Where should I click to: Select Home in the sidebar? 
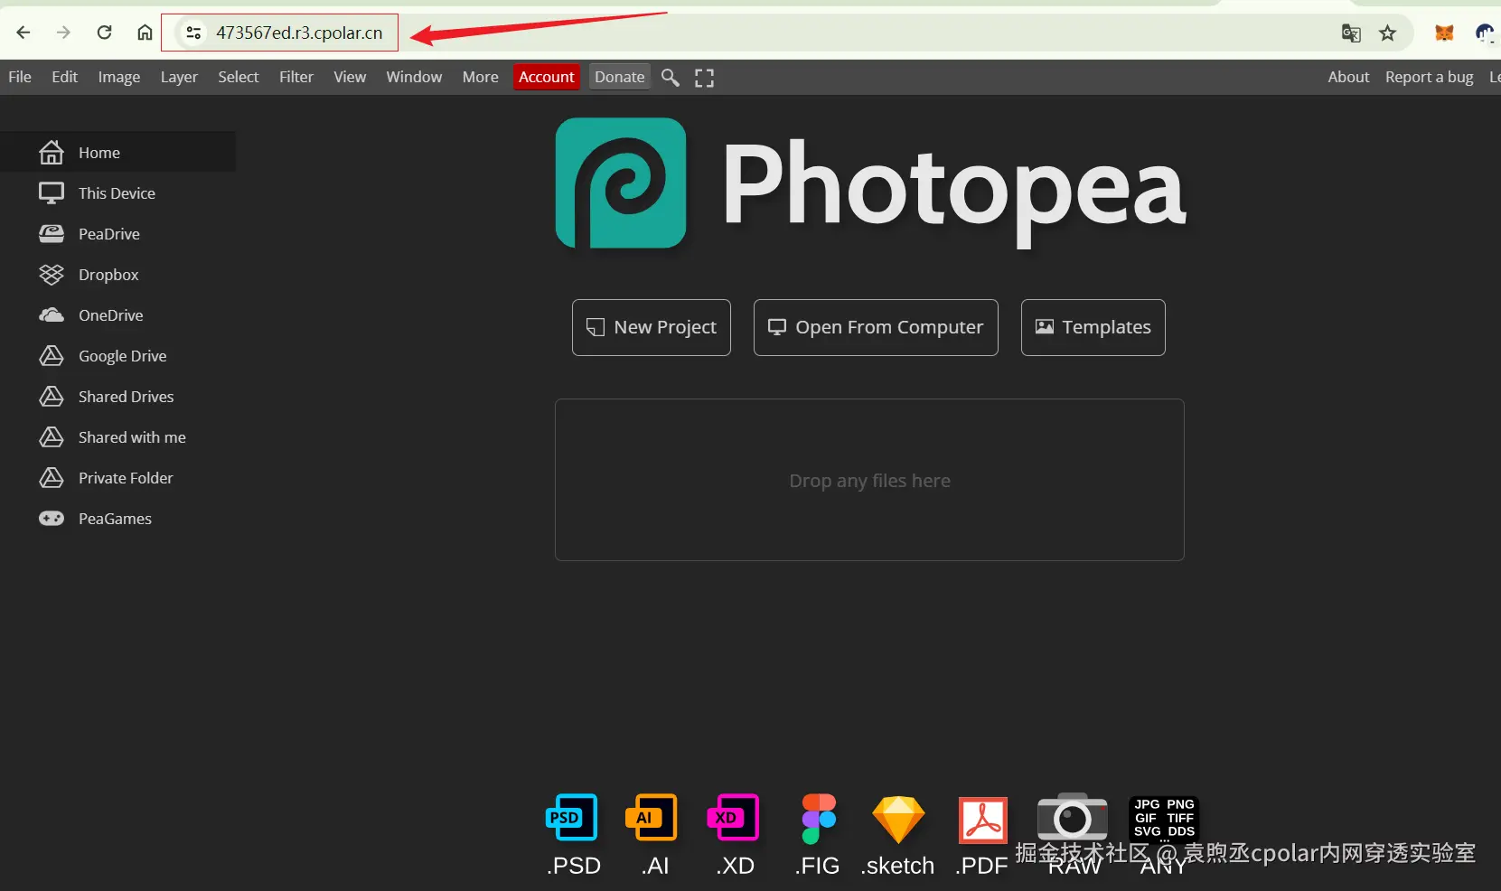click(117, 152)
